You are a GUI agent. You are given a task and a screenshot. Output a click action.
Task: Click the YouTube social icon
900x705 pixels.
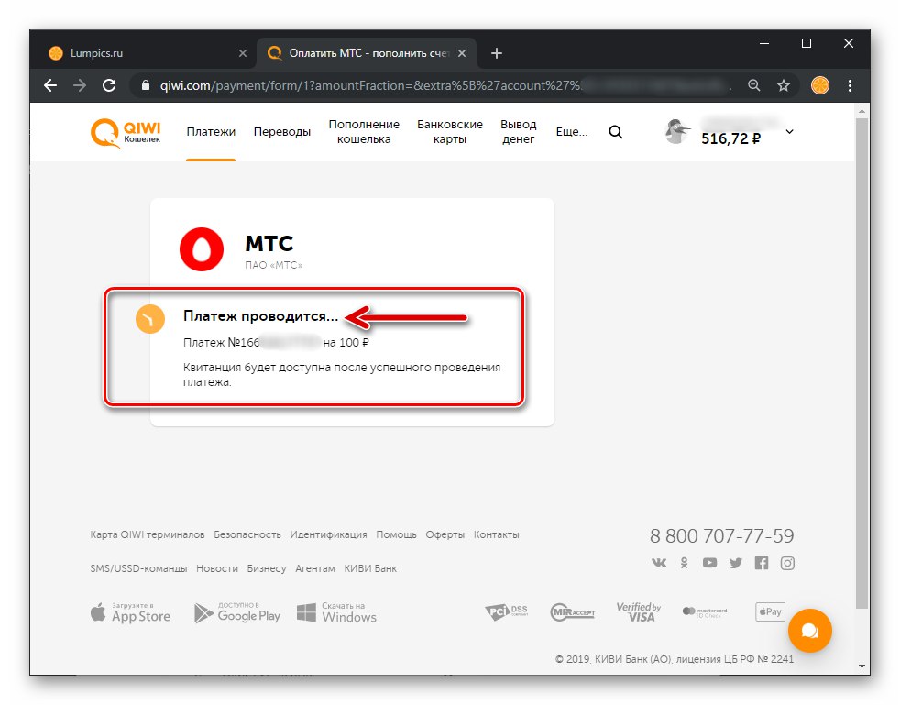[709, 563]
